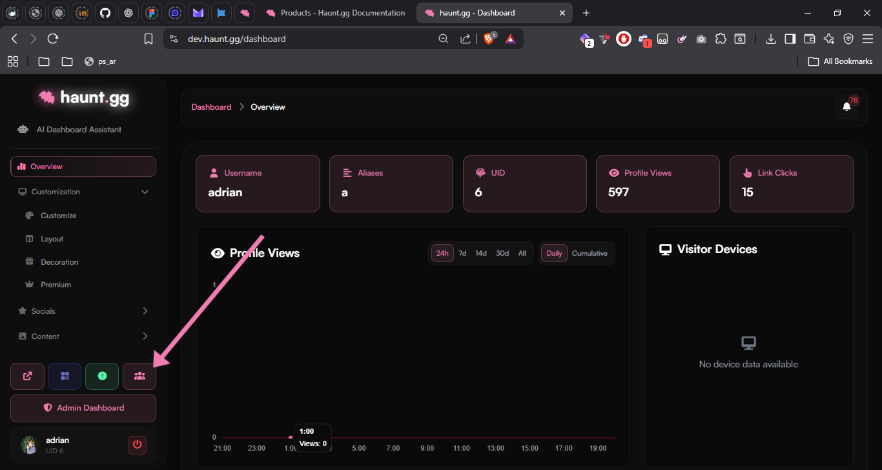This screenshot has height=470, width=882.
Task: Click the Link Clicks card
Action: pos(792,183)
